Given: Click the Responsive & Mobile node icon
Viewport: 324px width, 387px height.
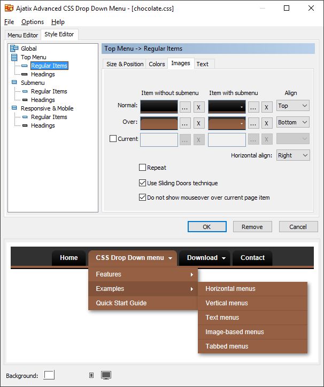Looking at the screenshot, I should [x=14, y=108].
